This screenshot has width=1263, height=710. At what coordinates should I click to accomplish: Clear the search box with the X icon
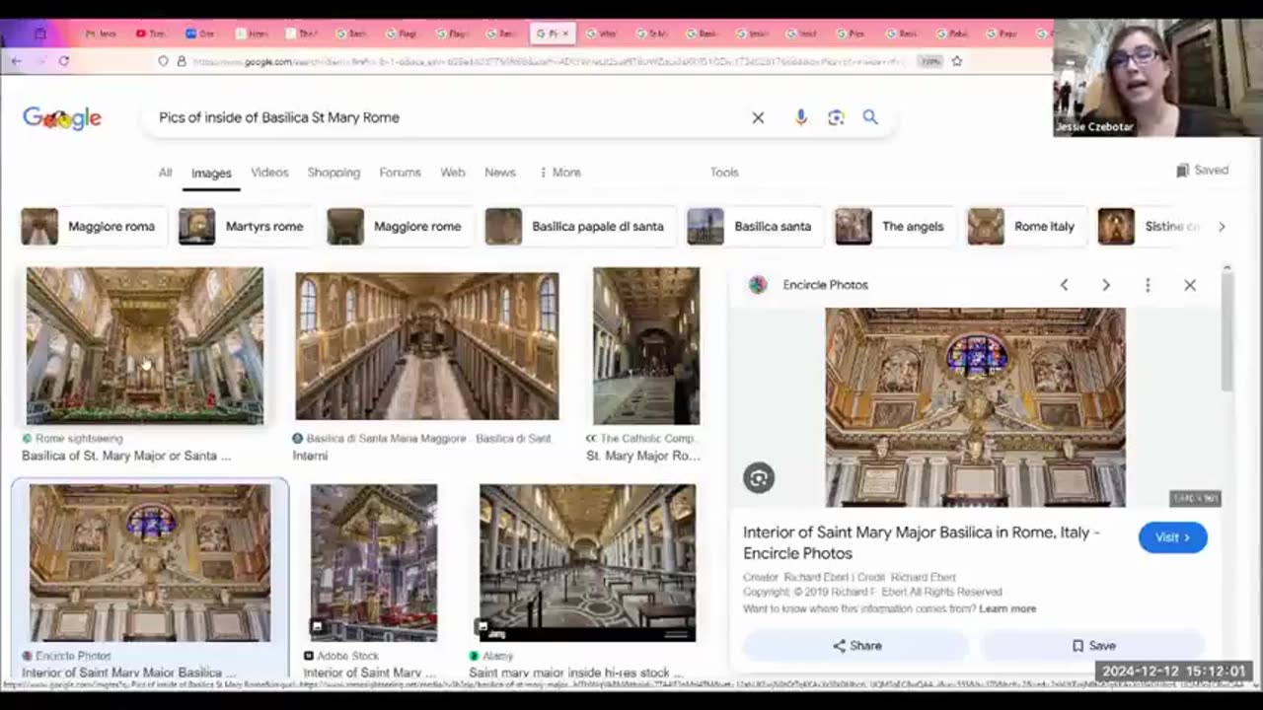(758, 117)
